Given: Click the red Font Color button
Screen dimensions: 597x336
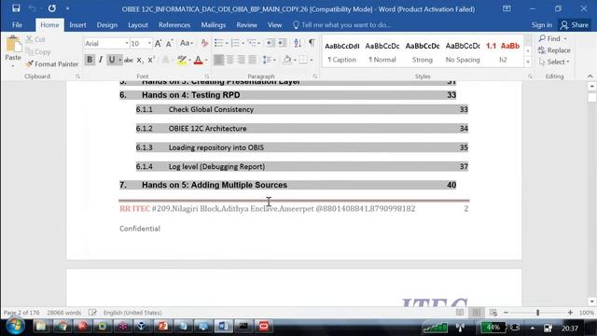Looking at the screenshot, I should [x=199, y=60].
